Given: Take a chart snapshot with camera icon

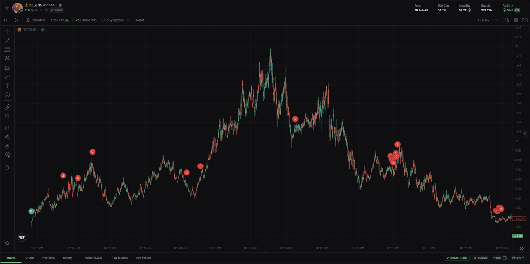Looking at the screenshot, I should [x=524, y=20].
